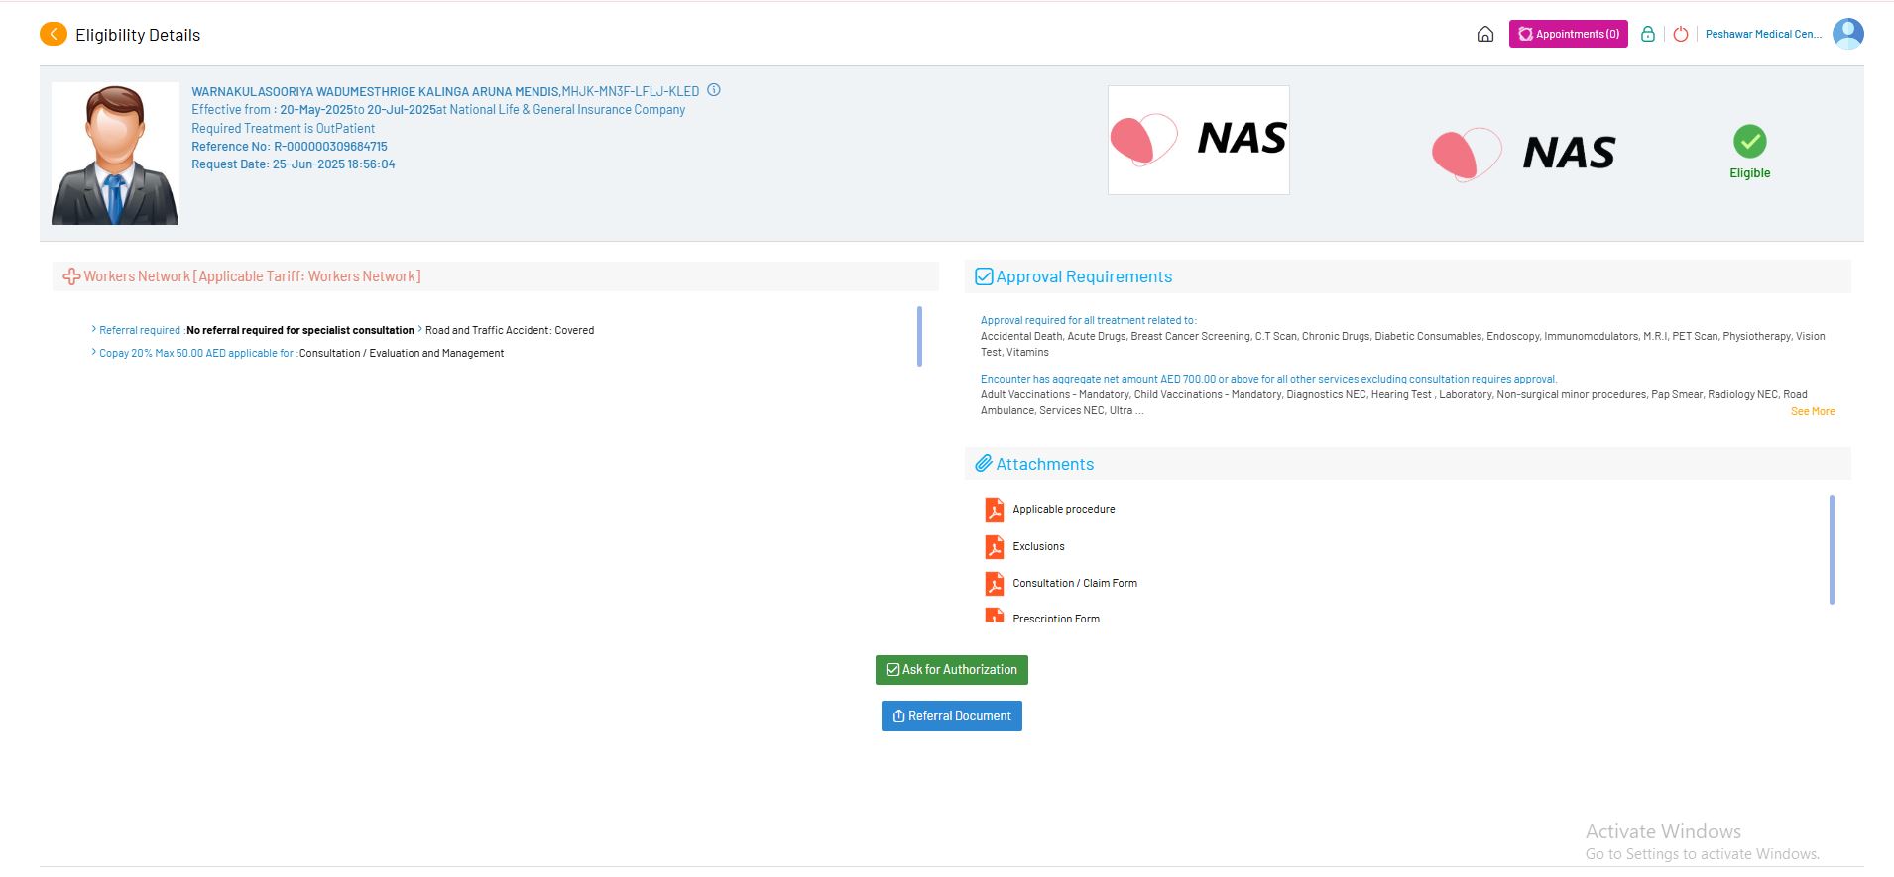Click 'No referral required for specialist consultation'

click(x=300, y=330)
